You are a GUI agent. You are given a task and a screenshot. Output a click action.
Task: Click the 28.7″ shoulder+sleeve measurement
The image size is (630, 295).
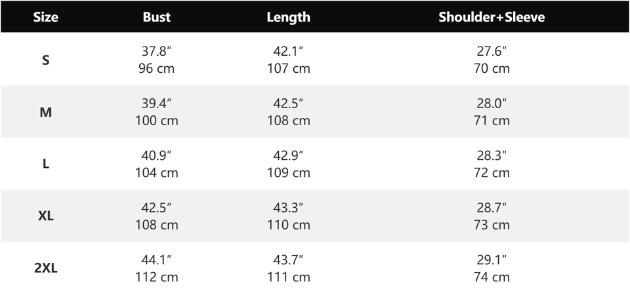coord(492,208)
